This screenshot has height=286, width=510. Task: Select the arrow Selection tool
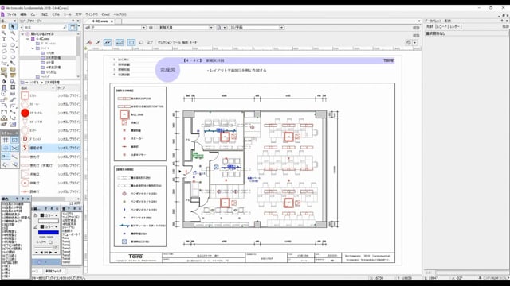click(x=13, y=26)
